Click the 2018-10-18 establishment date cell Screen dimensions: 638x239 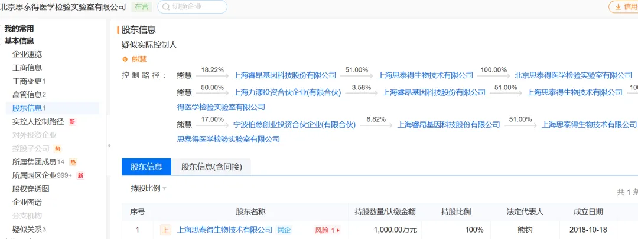coord(588,230)
